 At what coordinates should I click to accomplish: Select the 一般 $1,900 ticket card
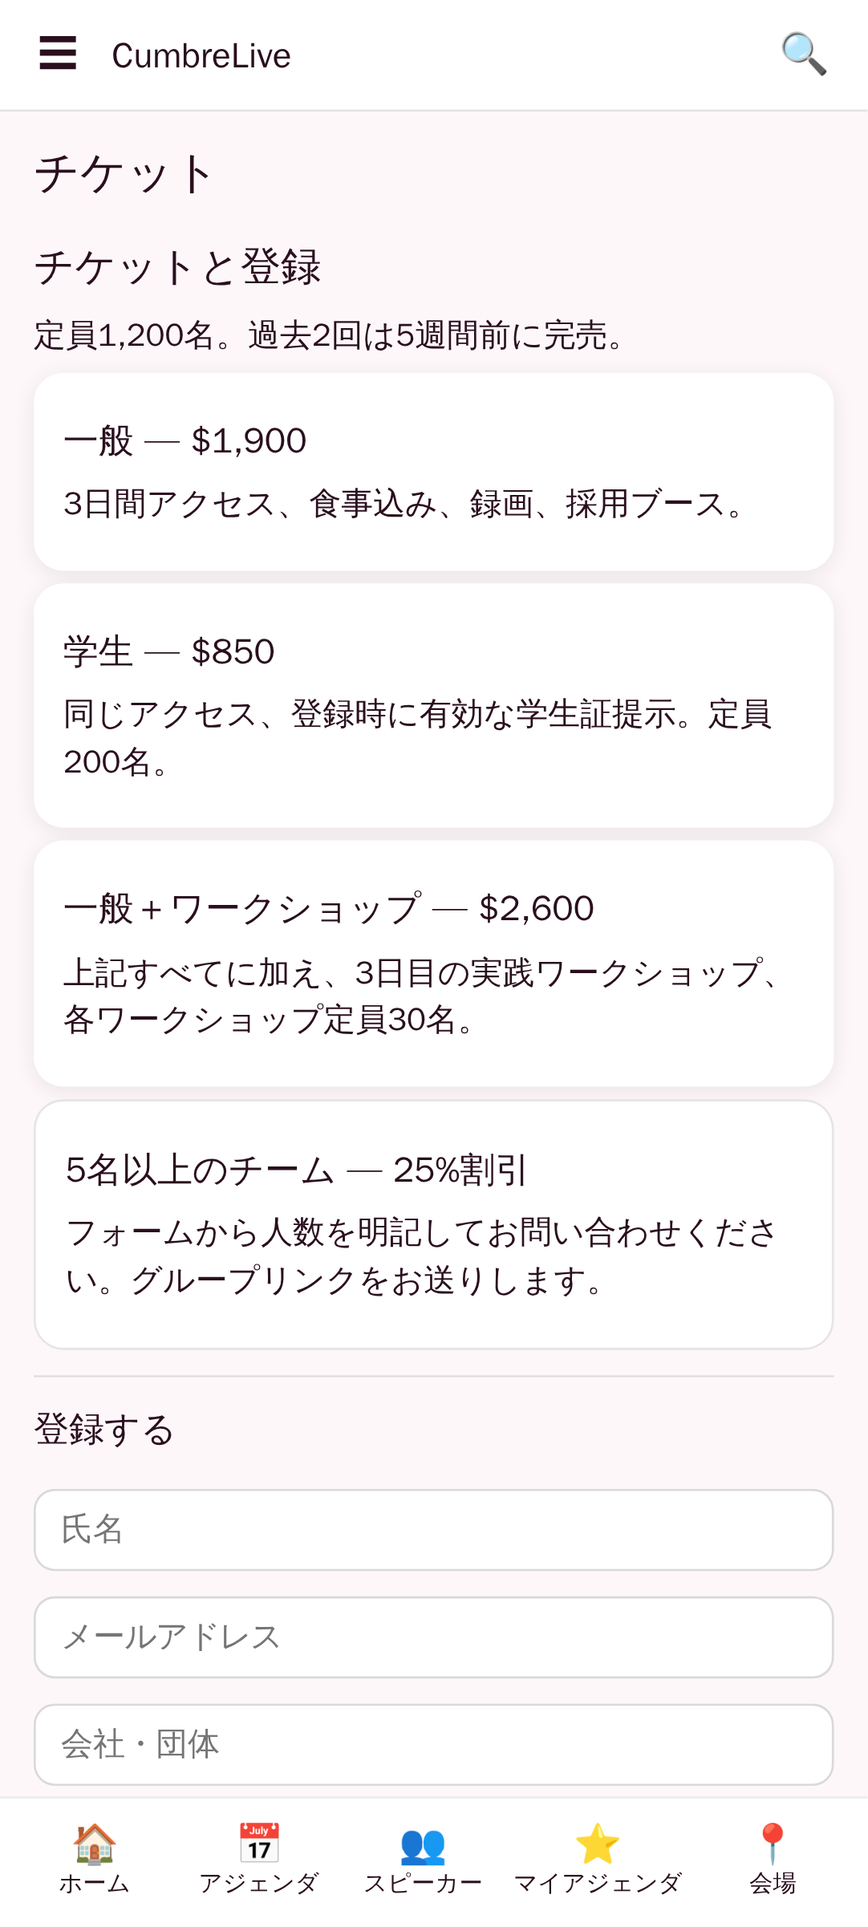[x=433, y=472]
